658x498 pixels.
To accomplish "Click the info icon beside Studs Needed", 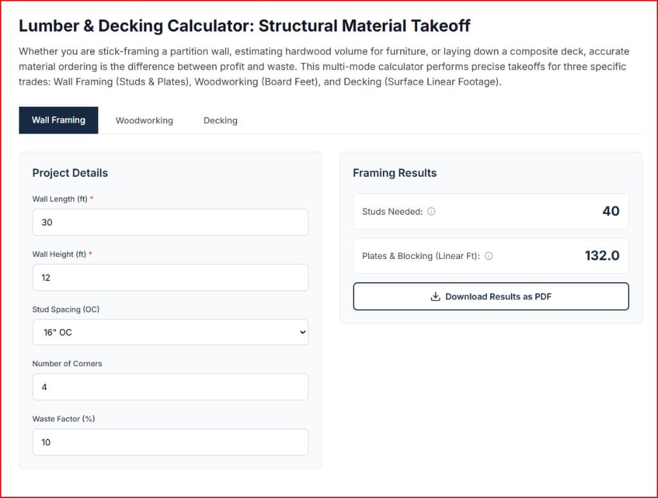I will coord(431,211).
